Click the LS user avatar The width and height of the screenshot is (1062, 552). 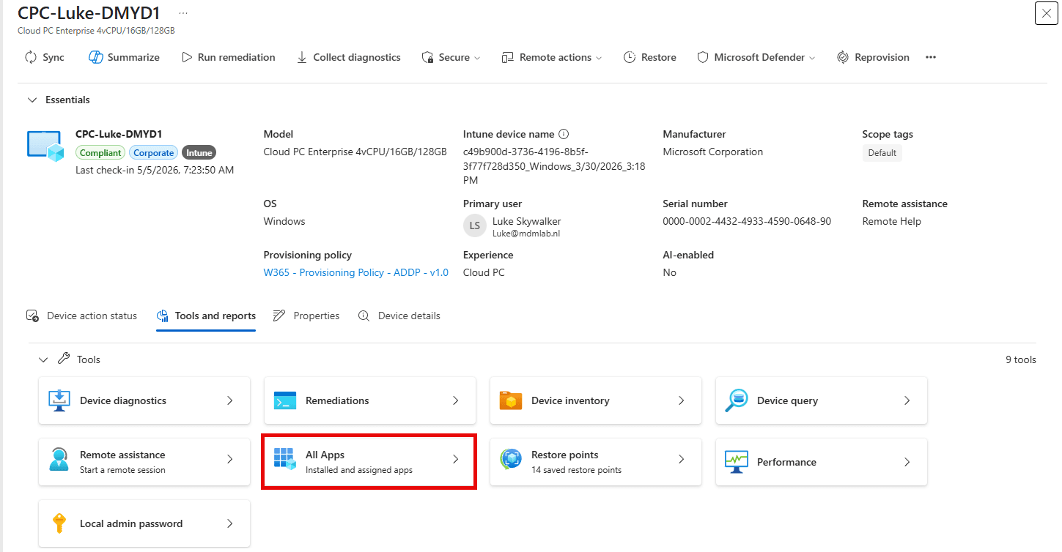click(x=475, y=225)
